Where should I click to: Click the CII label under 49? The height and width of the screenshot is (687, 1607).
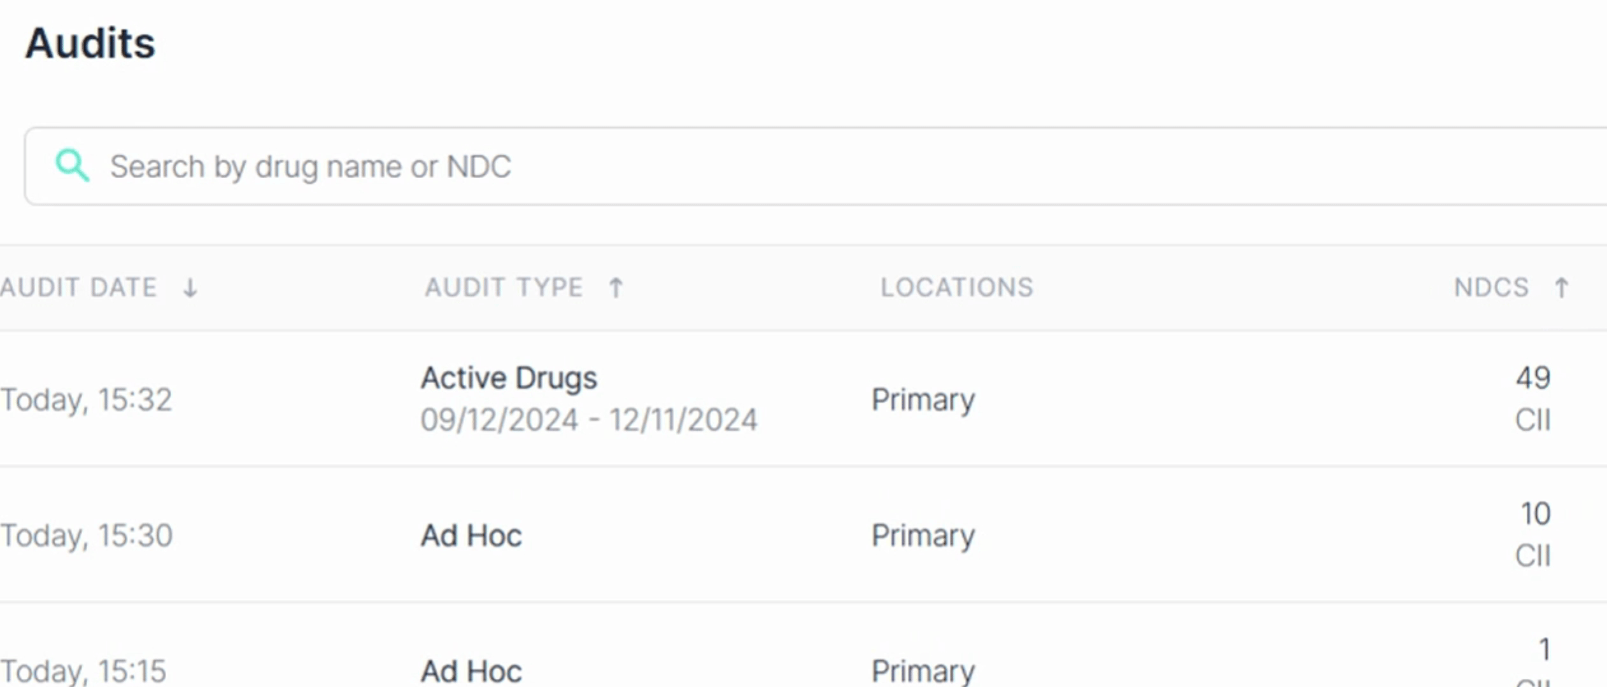[x=1533, y=420]
